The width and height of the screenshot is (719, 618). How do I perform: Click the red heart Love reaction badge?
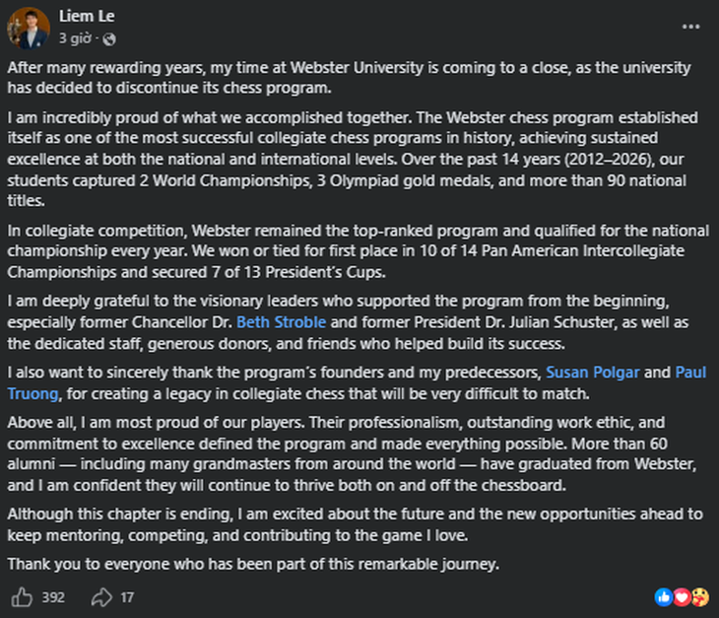pos(682,597)
